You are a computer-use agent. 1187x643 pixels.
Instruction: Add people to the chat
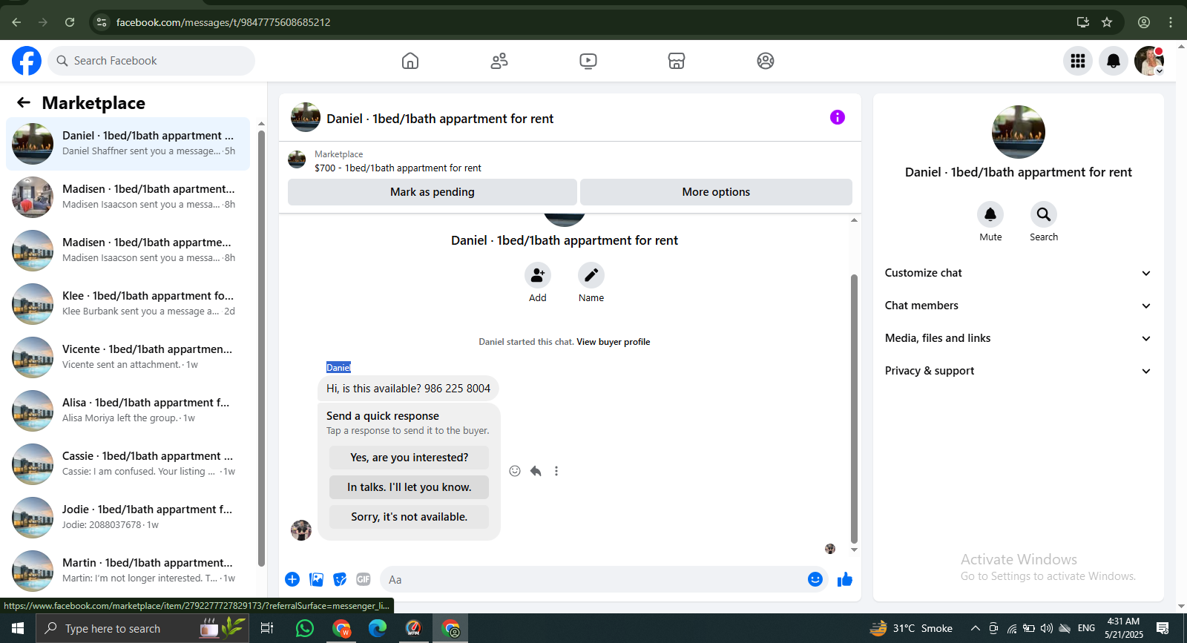tap(538, 275)
